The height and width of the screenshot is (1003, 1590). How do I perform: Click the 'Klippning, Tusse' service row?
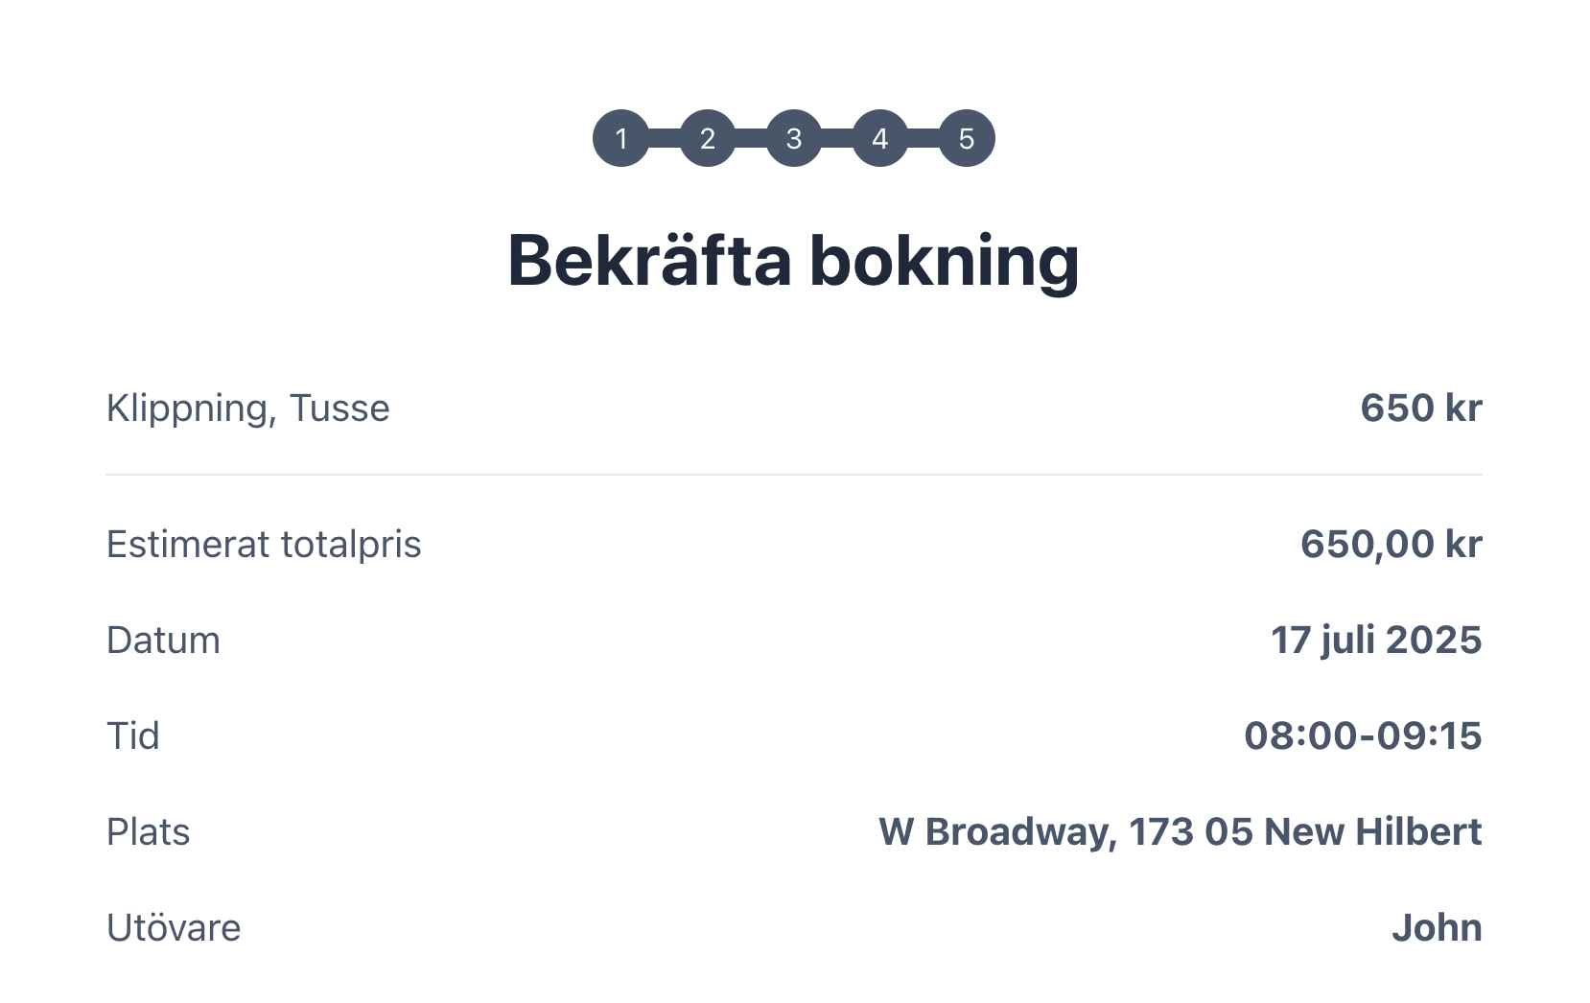[x=247, y=408]
